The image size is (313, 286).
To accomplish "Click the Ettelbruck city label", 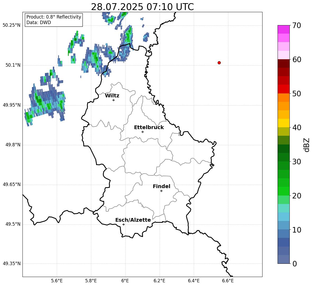I will tap(149, 128).
